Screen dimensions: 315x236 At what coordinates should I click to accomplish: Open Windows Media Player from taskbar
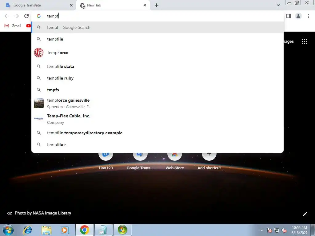[x=65, y=230]
